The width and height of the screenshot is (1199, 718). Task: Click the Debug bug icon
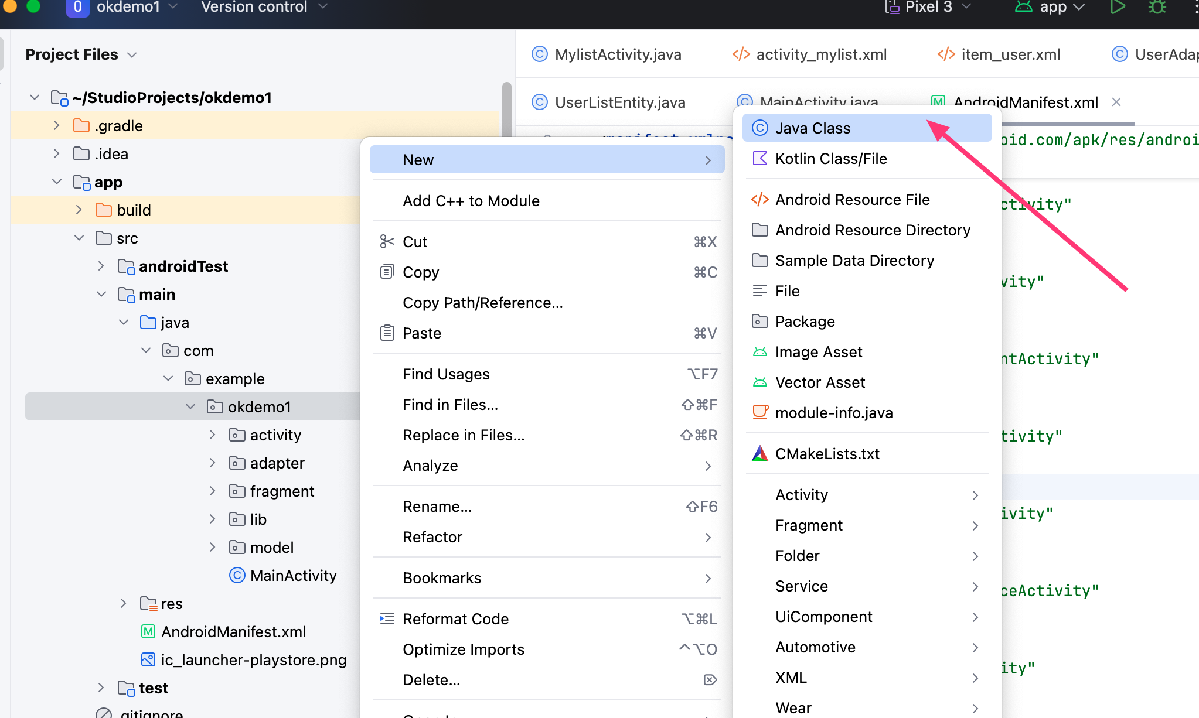click(1157, 7)
